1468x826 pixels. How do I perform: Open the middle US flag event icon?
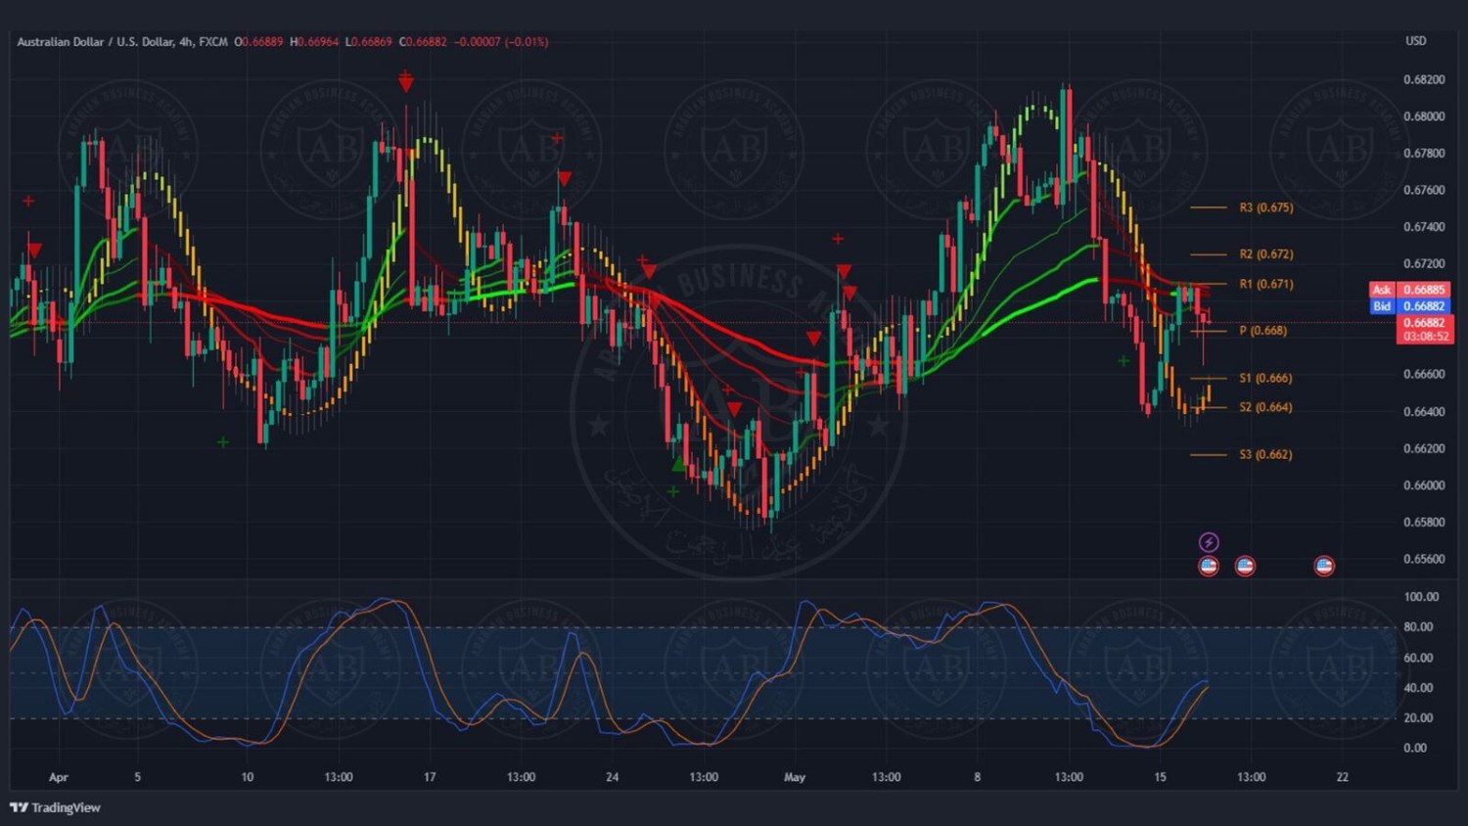(1245, 566)
